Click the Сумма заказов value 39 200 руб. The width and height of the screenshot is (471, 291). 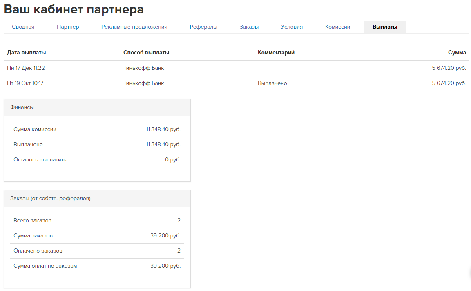[x=165, y=235]
